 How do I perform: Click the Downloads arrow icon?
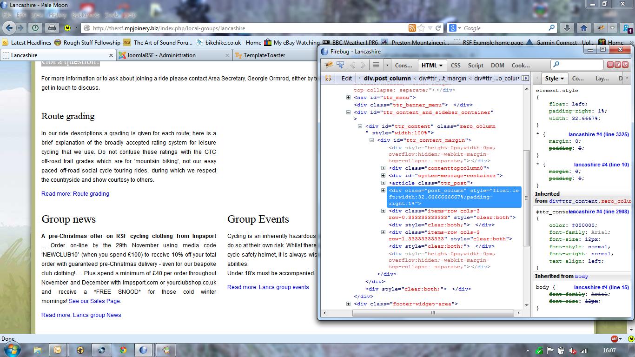[568, 28]
